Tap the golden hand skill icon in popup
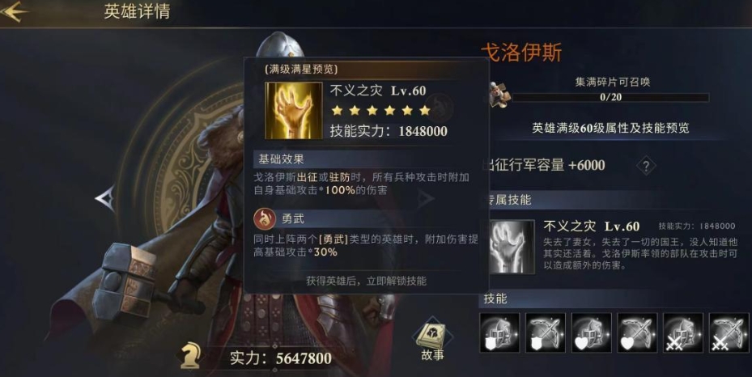 point(294,111)
